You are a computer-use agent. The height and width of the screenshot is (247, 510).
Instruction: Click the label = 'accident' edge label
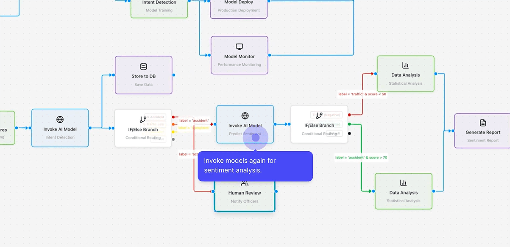[195, 120]
